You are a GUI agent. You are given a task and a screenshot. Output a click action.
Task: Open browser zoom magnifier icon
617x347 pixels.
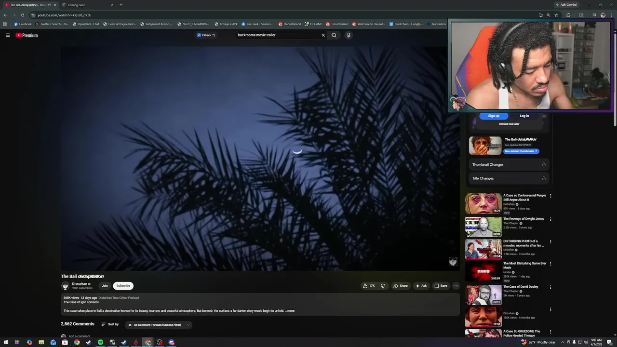click(x=548, y=15)
